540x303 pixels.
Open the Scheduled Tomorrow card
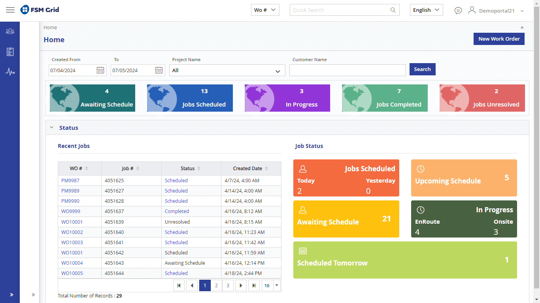405,260
